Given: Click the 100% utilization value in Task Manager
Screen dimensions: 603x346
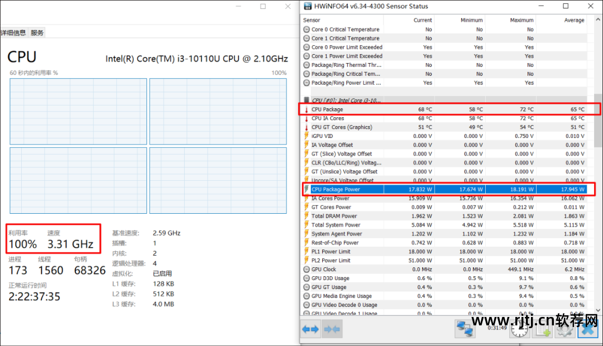Looking at the screenshot, I should 23,244.
